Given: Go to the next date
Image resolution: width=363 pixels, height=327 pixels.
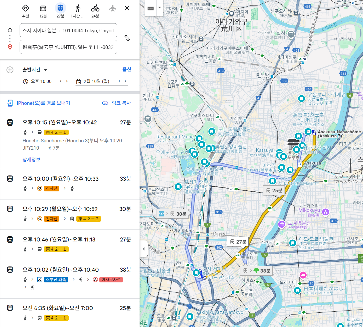Looking at the screenshot, I should click(126, 81).
